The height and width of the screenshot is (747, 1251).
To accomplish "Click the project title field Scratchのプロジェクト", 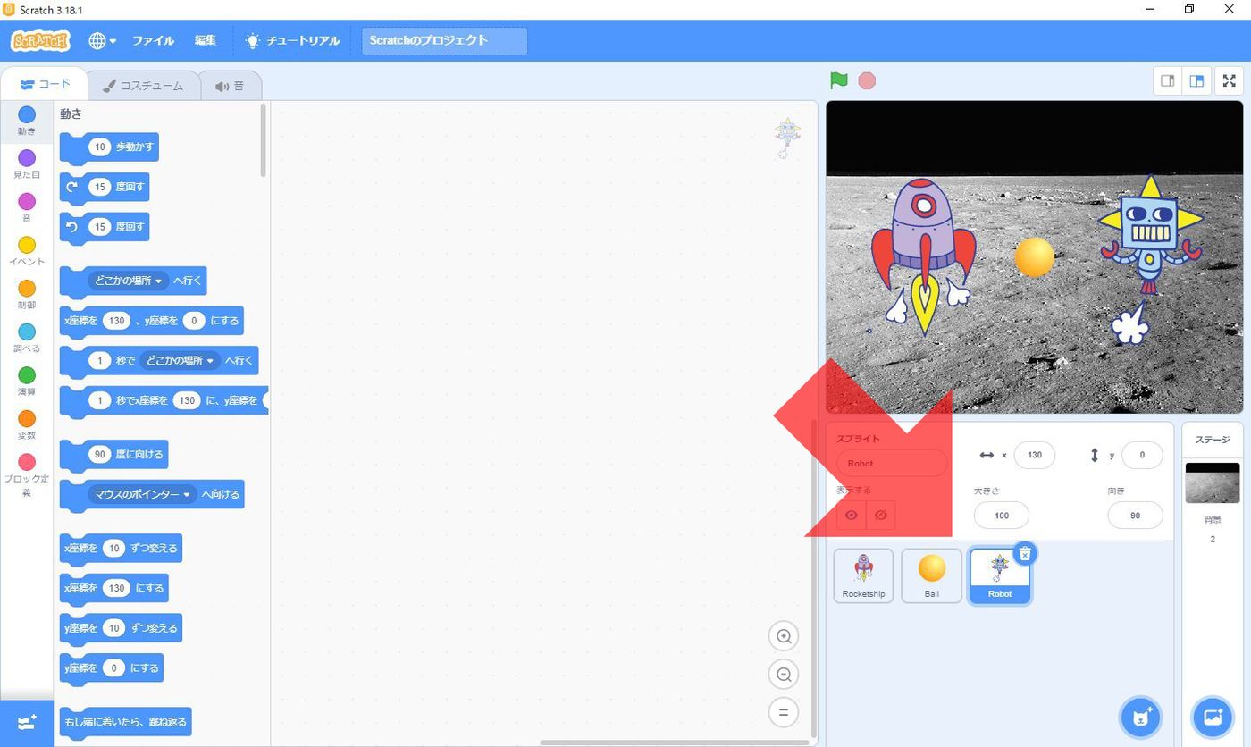I will pos(444,40).
